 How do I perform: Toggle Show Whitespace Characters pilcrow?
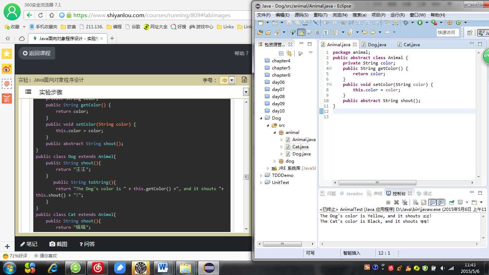coord(326,33)
